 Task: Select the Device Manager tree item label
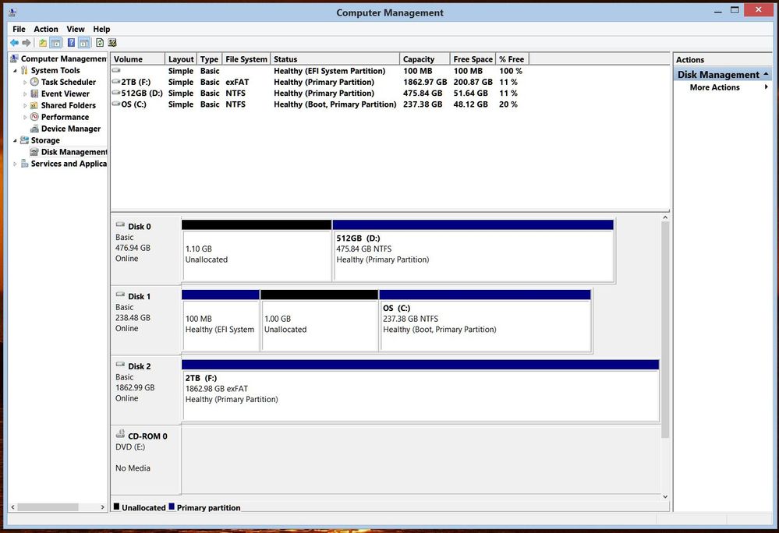70,129
